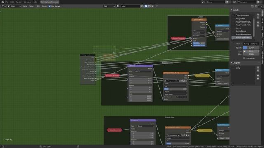Viewport: 264px width, 148px height.
Task: Move selected input down in list
Action: (x=258, y=25)
